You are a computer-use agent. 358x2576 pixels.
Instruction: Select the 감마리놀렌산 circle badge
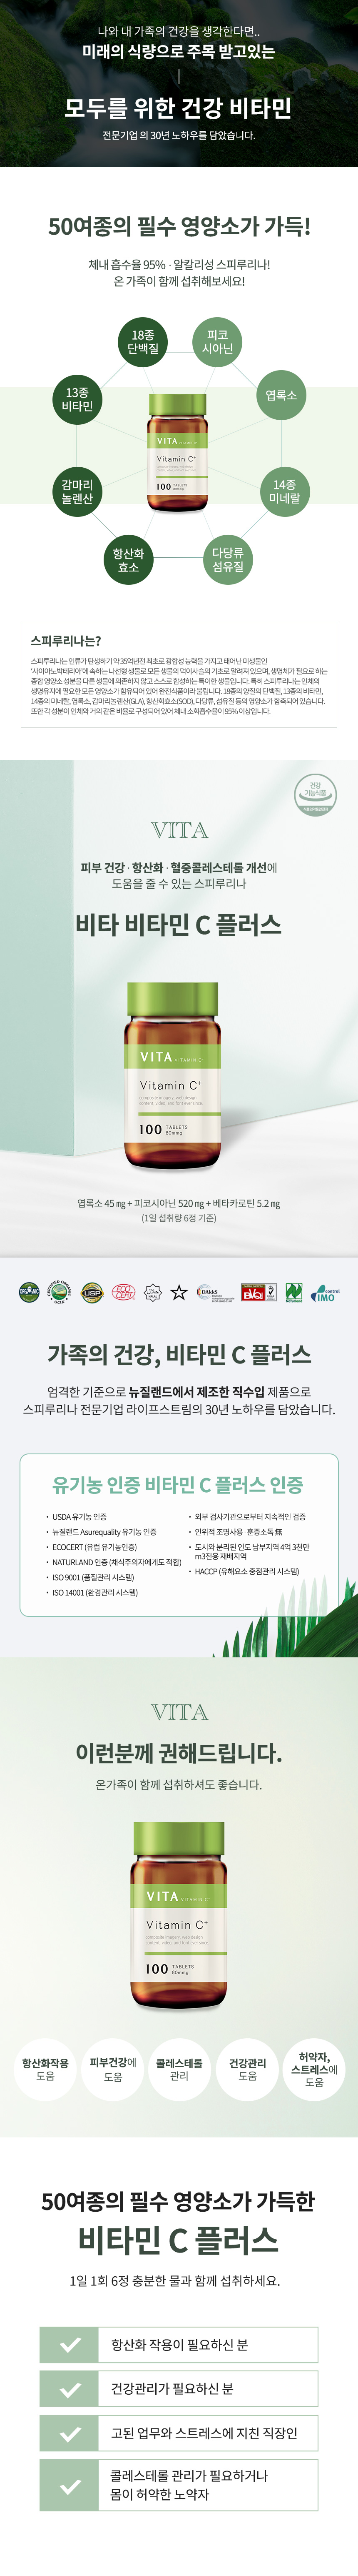pos(77,491)
